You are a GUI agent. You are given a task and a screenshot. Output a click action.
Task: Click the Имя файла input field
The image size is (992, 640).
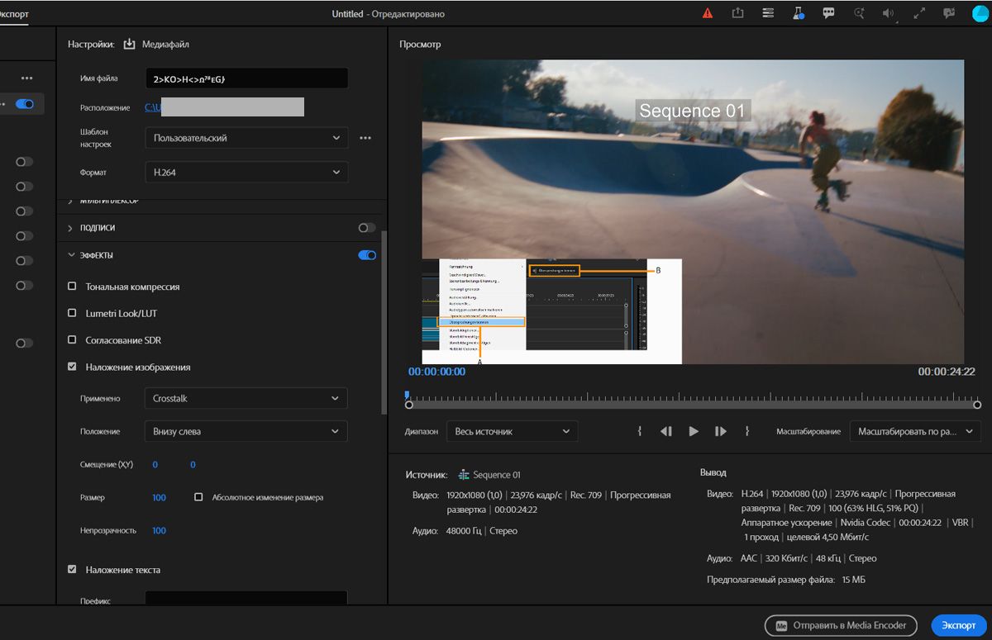click(x=246, y=78)
